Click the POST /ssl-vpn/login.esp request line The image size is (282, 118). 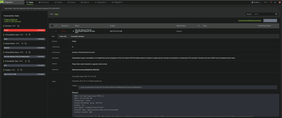pos(89,96)
